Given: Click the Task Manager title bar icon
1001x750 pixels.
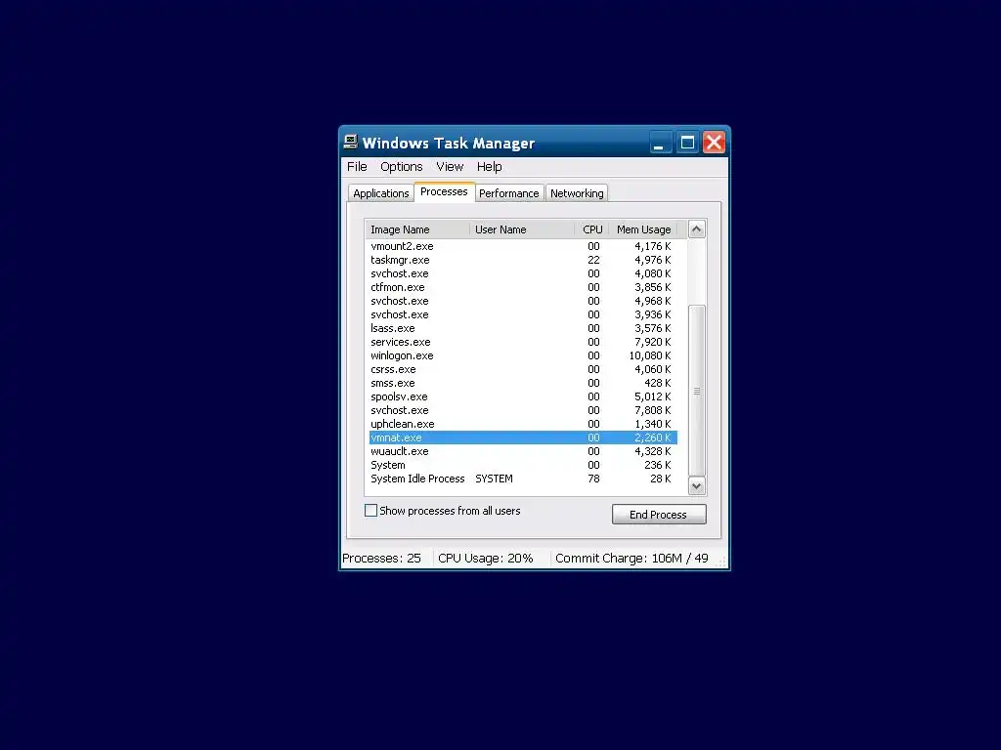Looking at the screenshot, I should [351, 142].
